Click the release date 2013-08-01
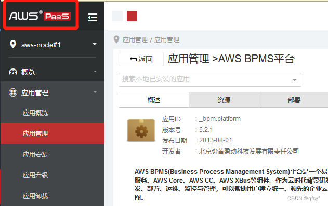Image resolution: width=328 pixels, height=206 pixels. pos(215,140)
